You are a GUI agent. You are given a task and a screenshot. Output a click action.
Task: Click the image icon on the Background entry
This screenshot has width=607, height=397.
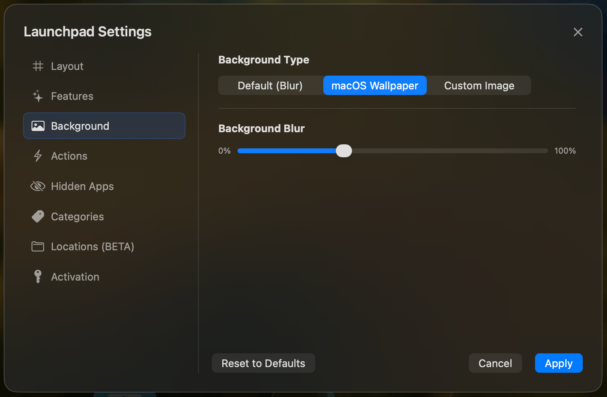[38, 126]
